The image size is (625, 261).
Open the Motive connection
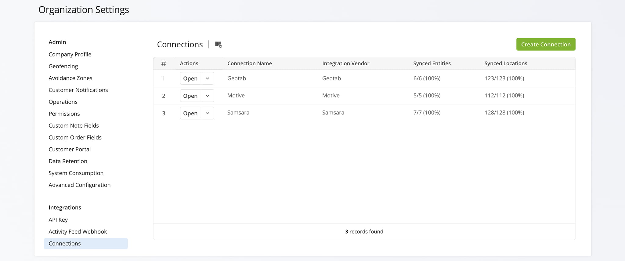tap(190, 96)
